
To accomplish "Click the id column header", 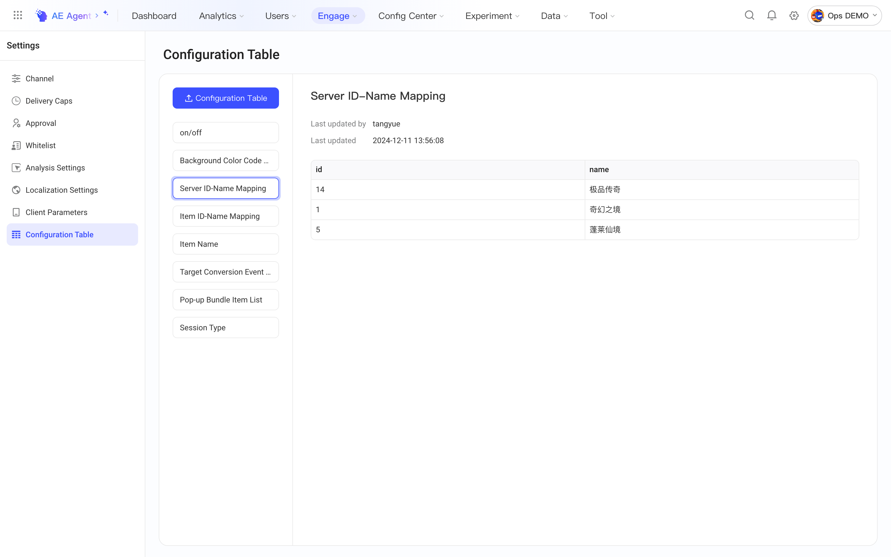I will pyautogui.click(x=448, y=169).
